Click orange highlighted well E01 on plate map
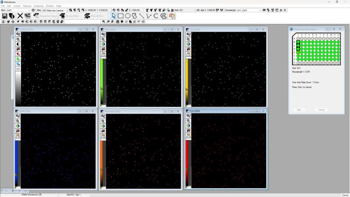Image resolution: width=350 pixels, height=197 pixels. tap(298, 52)
